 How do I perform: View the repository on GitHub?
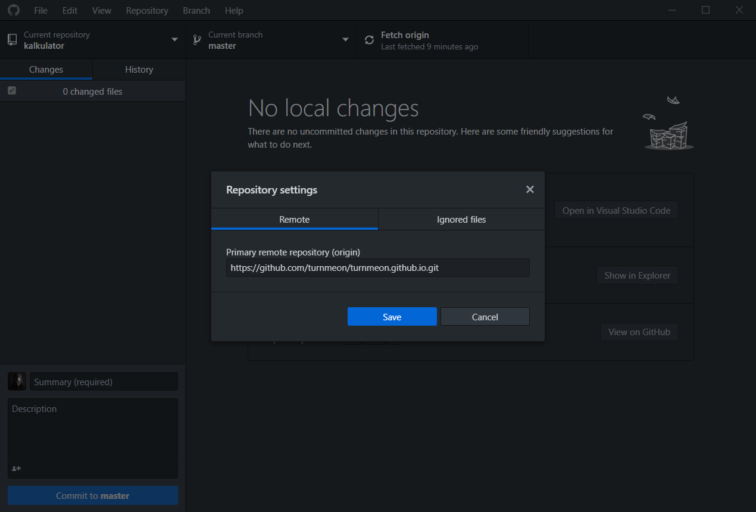[x=639, y=332]
